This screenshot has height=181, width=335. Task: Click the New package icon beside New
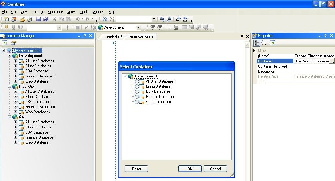click(x=14, y=19)
